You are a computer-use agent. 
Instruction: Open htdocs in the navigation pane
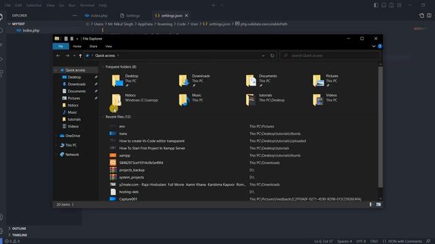tap(71, 106)
